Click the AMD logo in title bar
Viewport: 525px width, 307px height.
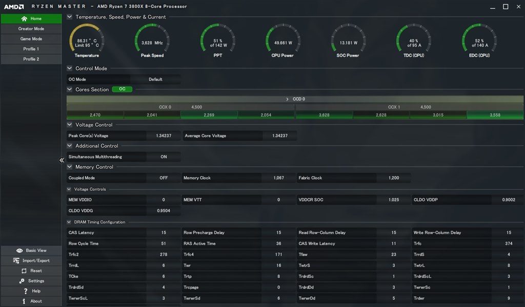14,7
